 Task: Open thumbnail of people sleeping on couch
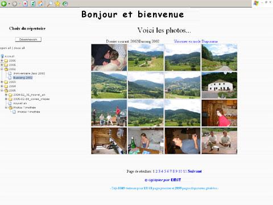coord(109,58)
